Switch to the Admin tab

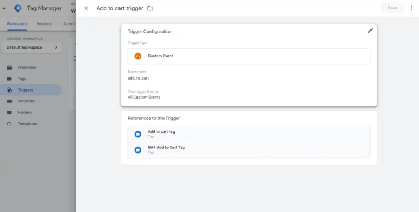click(x=69, y=24)
